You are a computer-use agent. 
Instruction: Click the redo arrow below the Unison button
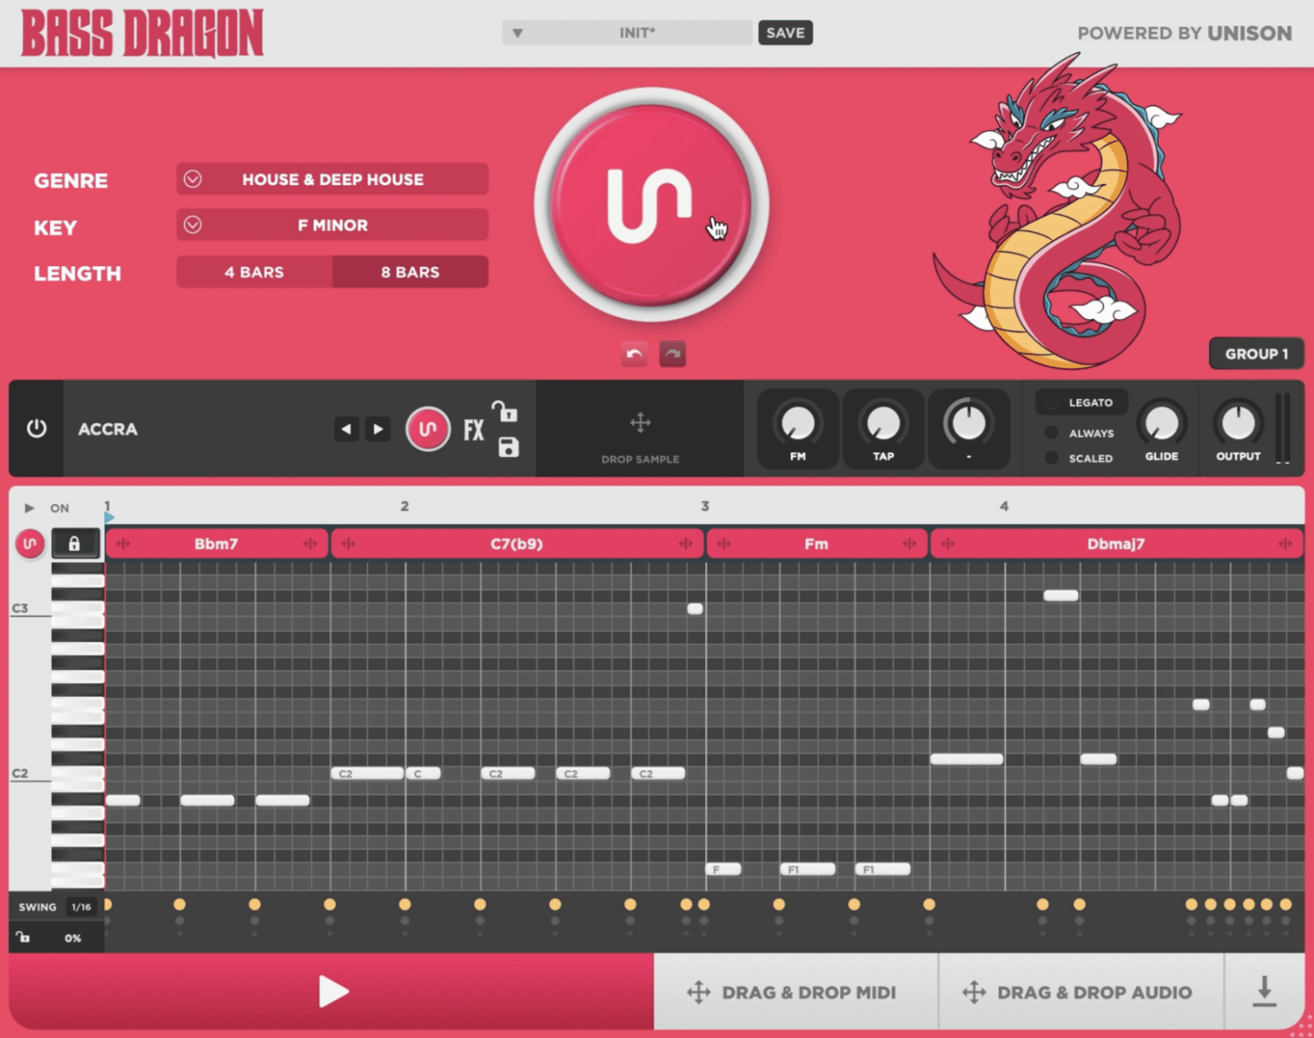click(x=673, y=353)
